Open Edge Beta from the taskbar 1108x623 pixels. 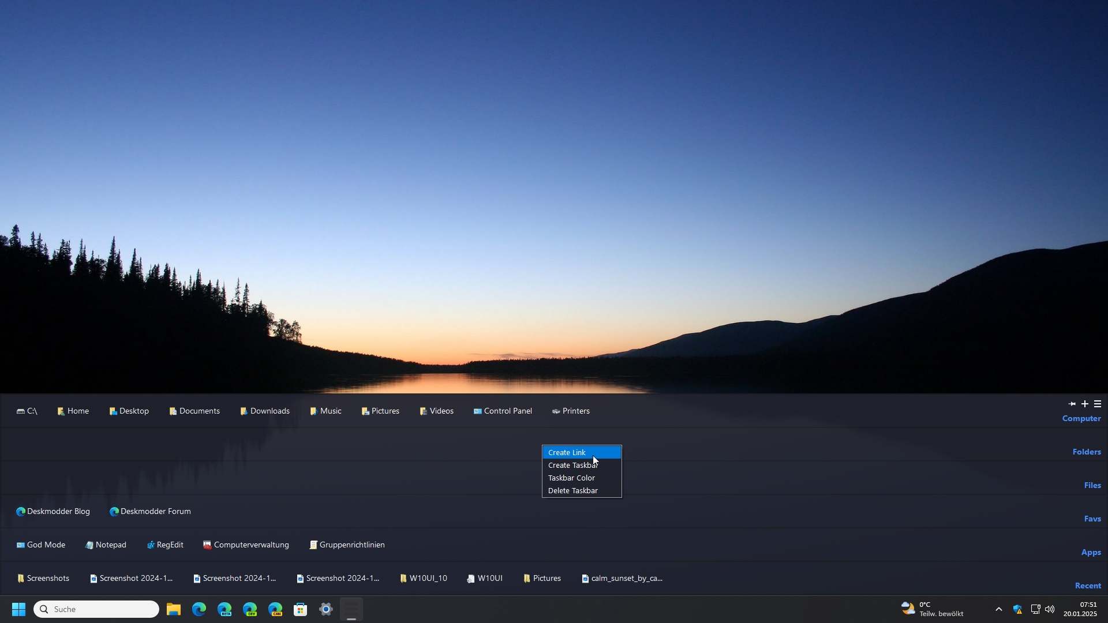224,610
